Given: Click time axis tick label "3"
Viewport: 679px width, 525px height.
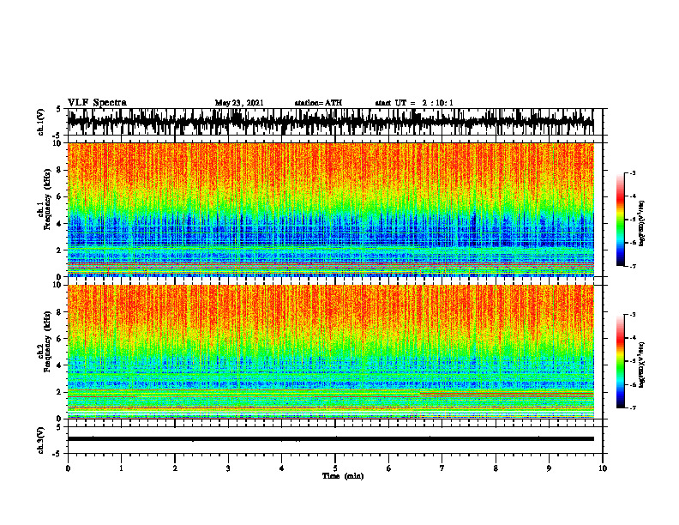Looking at the screenshot, I should coord(228,468).
